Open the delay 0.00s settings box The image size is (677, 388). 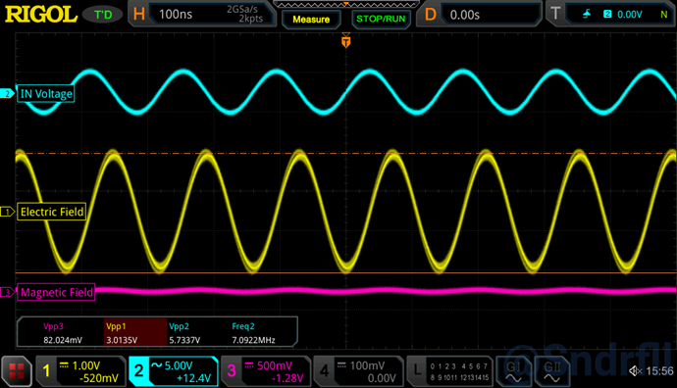pyautogui.click(x=479, y=15)
